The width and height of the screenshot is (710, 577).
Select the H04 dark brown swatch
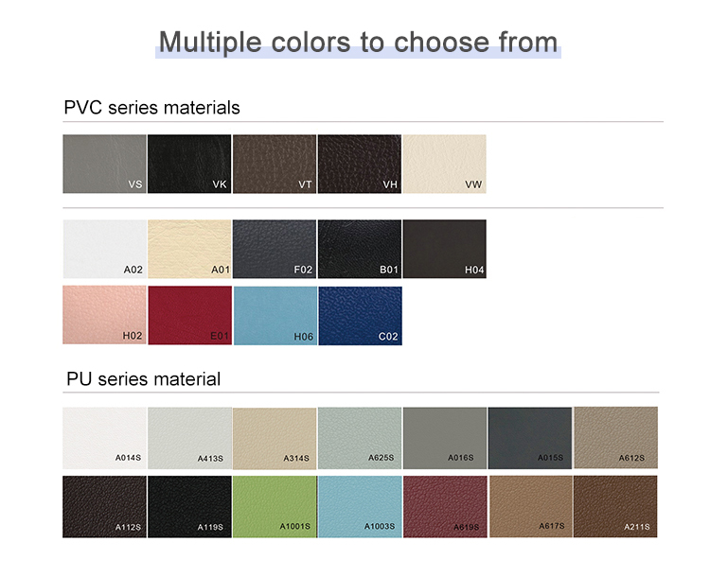[445, 249]
